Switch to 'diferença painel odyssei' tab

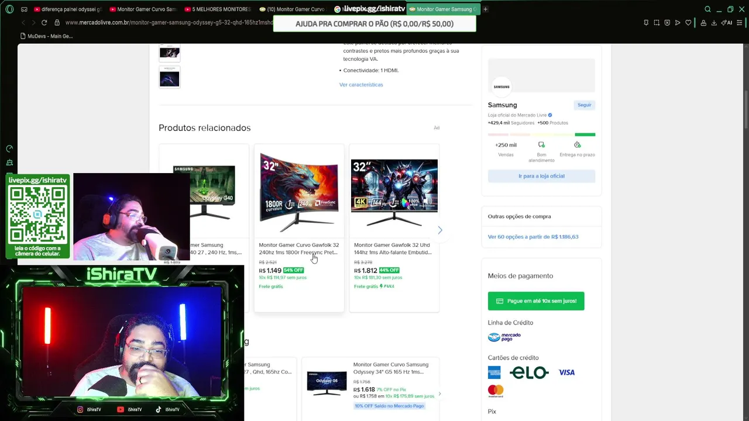pyautogui.click(x=67, y=9)
